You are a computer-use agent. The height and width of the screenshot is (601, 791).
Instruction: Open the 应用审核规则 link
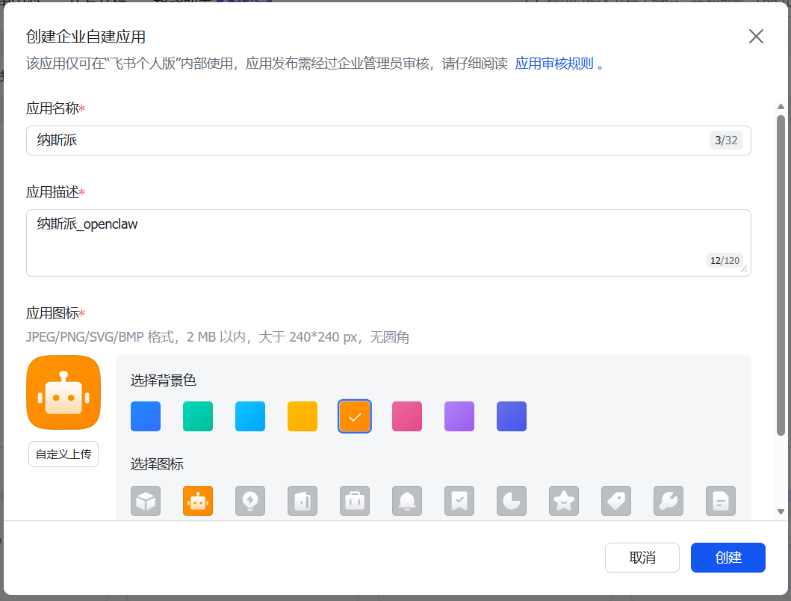point(554,64)
